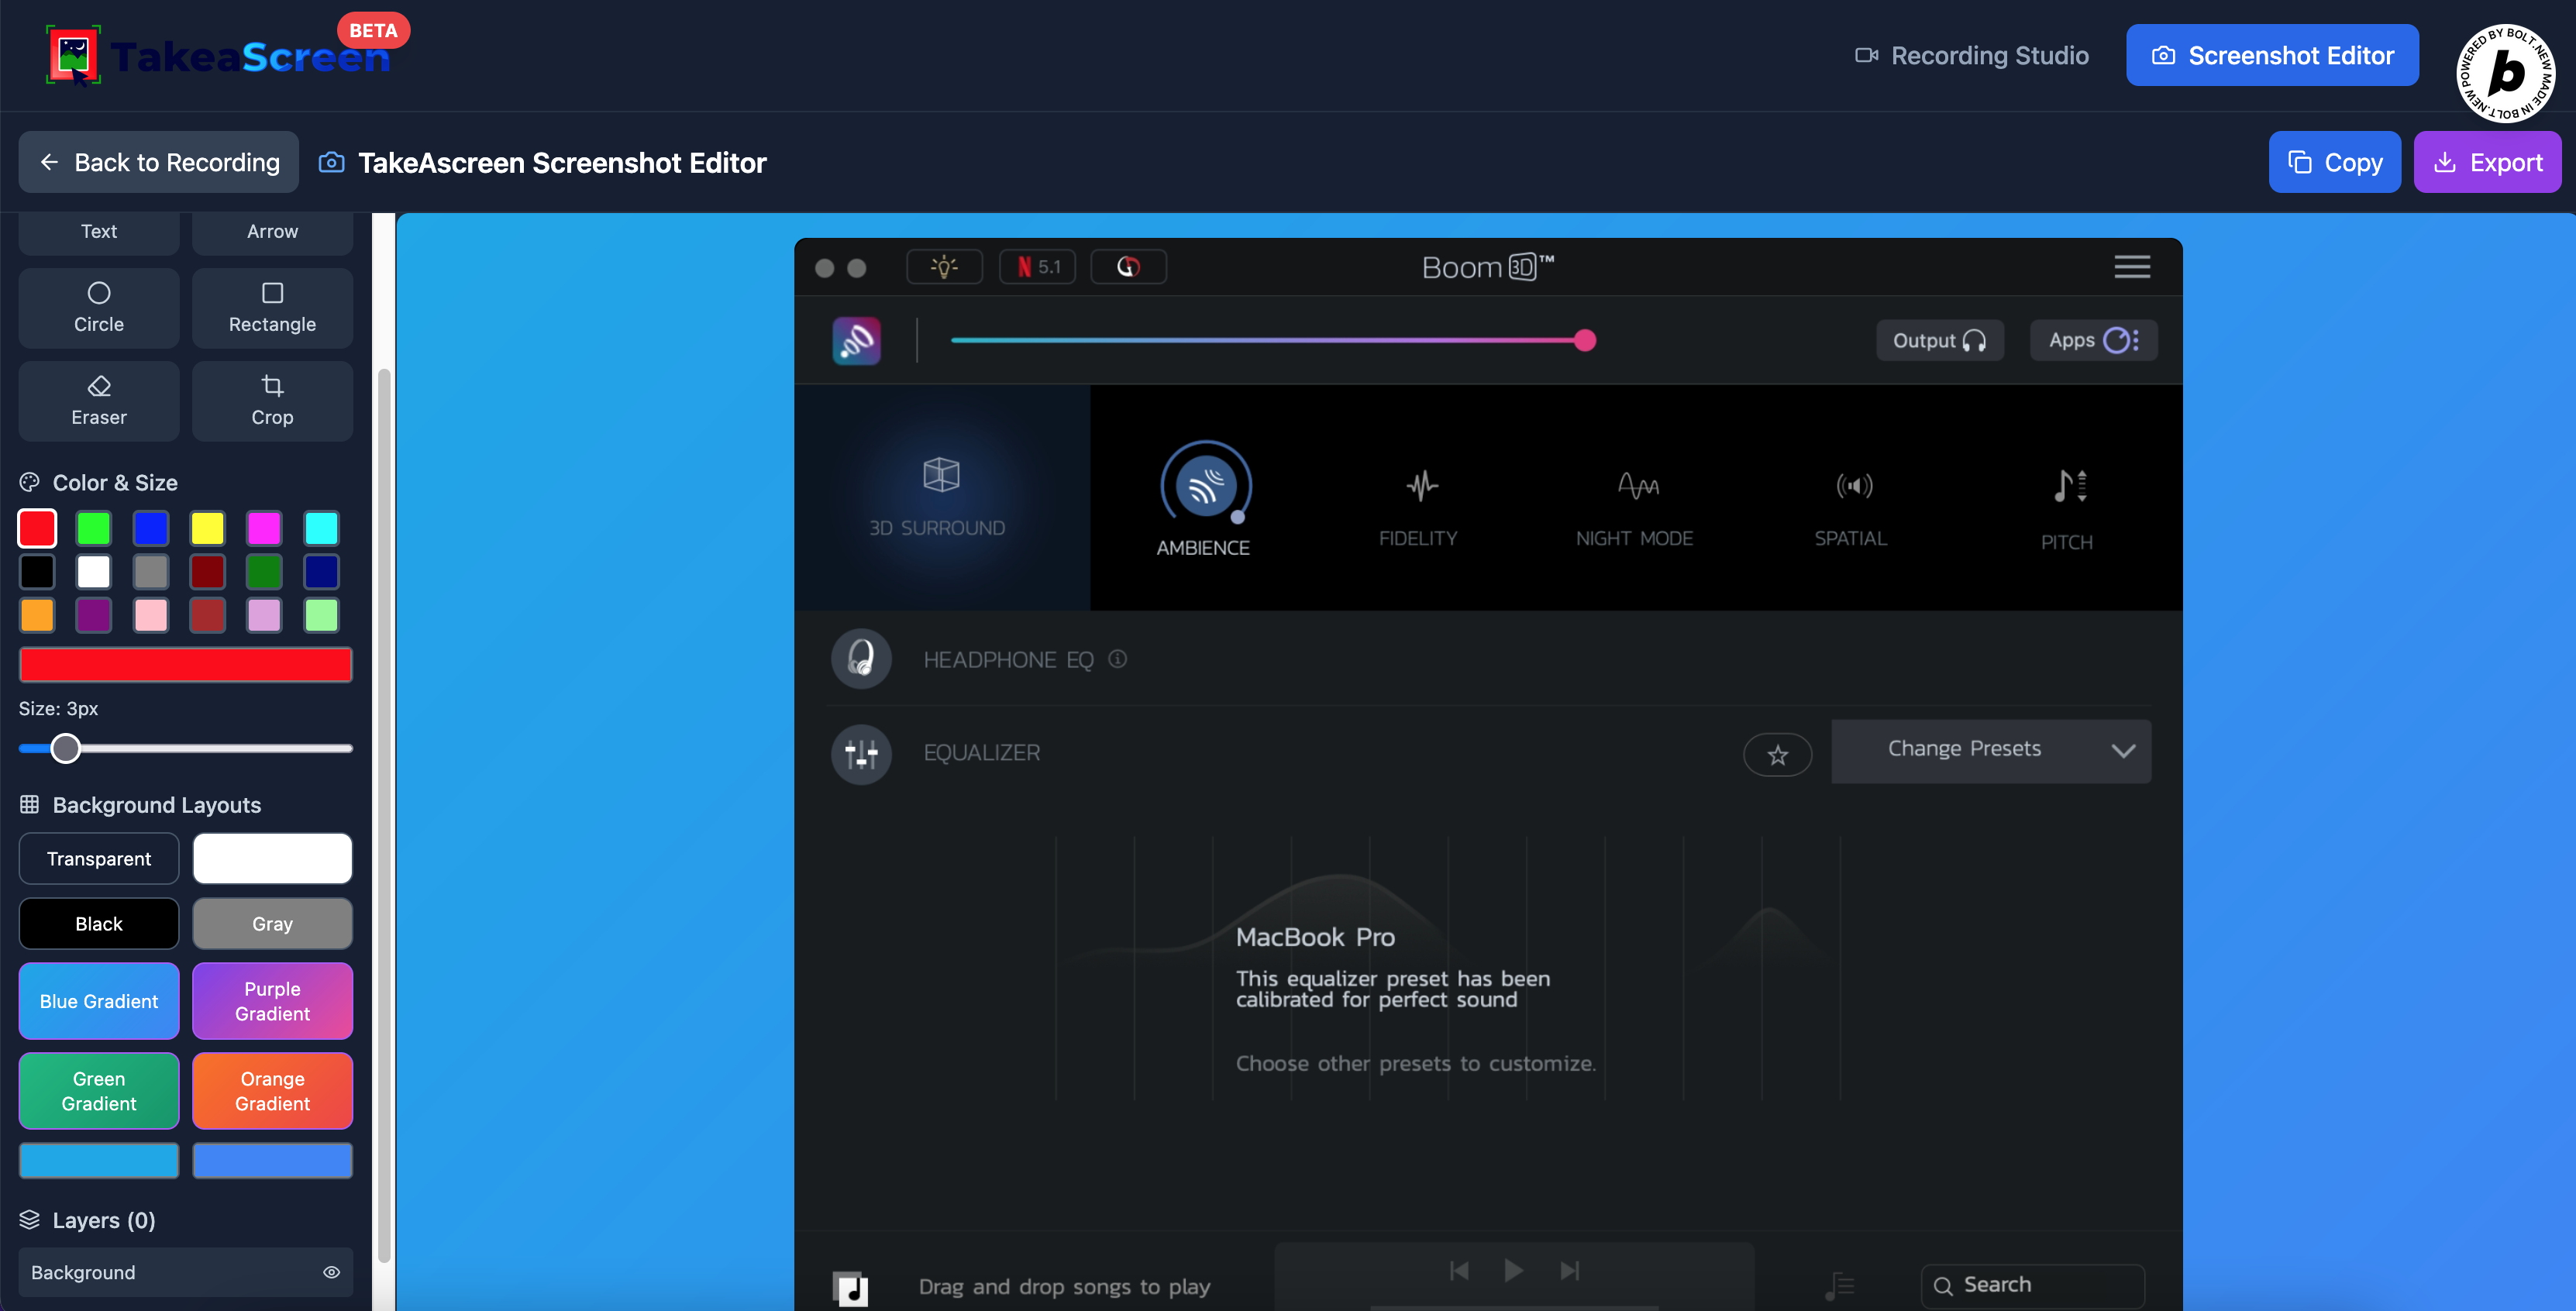2576x1311 pixels.
Task: Toggle the Ambience effect
Action: tap(1204, 487)
